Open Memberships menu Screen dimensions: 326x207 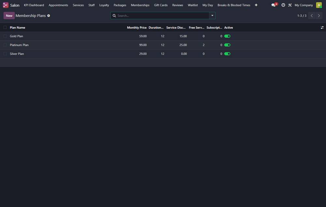[140, 5]
